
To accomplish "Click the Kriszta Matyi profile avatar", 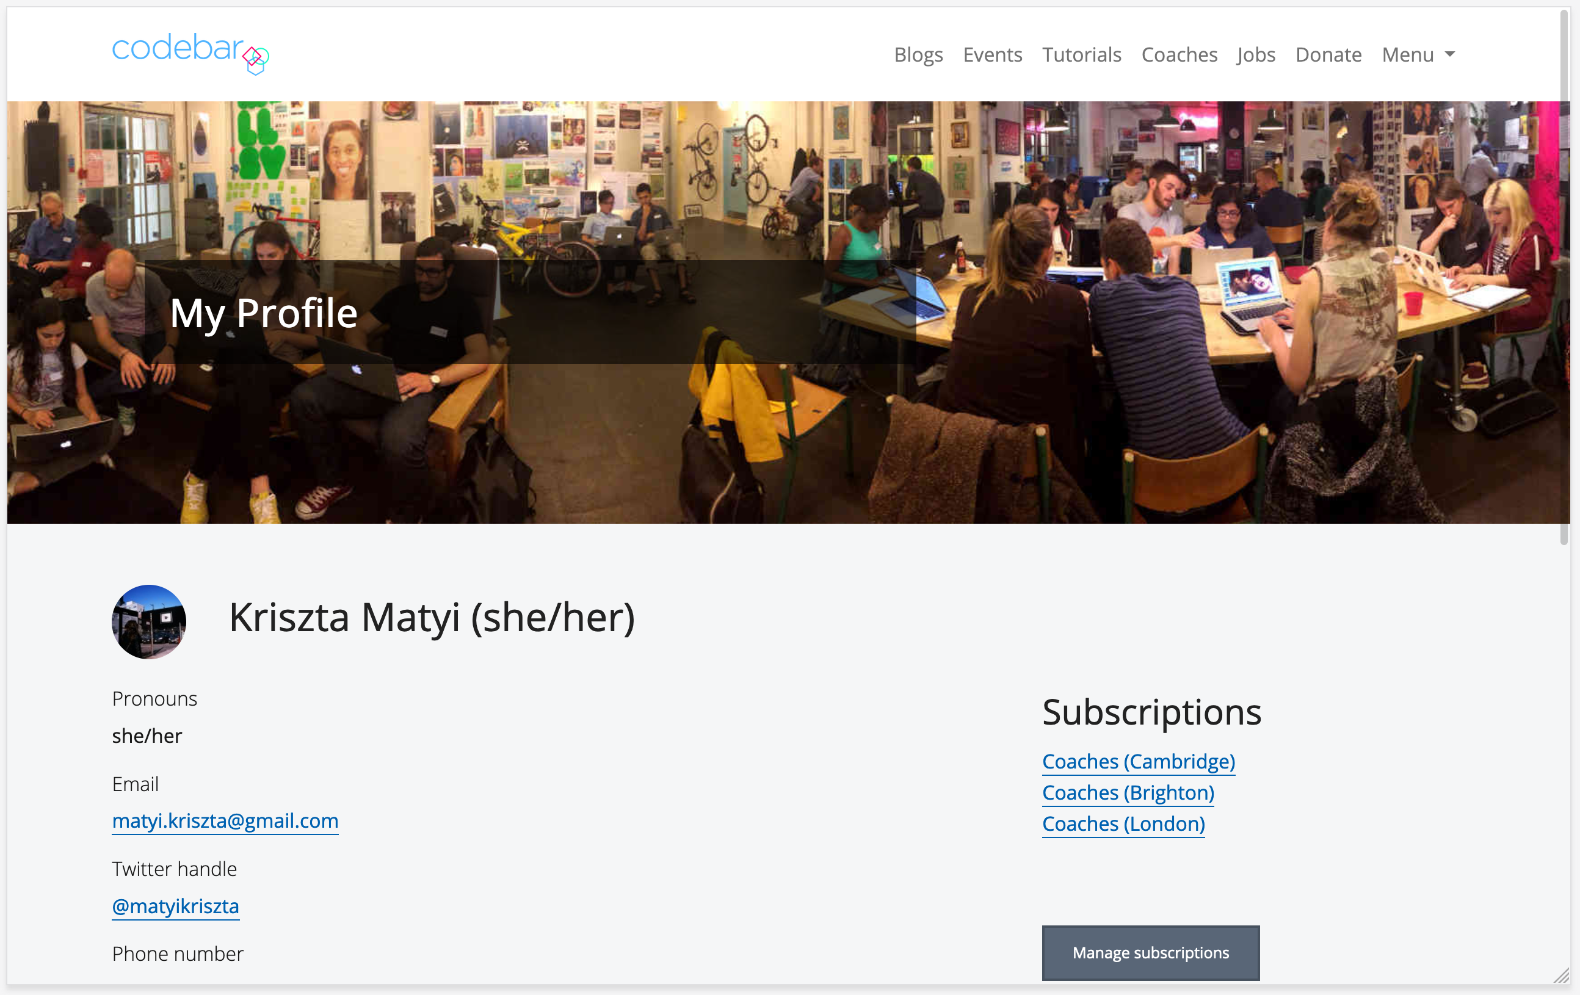I will tap(149, 621).
